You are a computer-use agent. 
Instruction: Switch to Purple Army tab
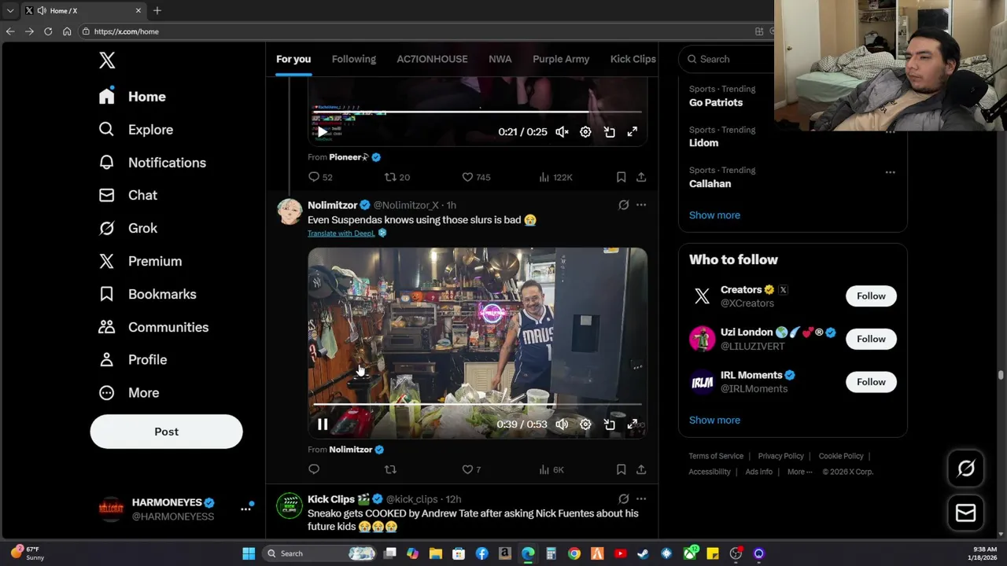click(x=561, y=59)
